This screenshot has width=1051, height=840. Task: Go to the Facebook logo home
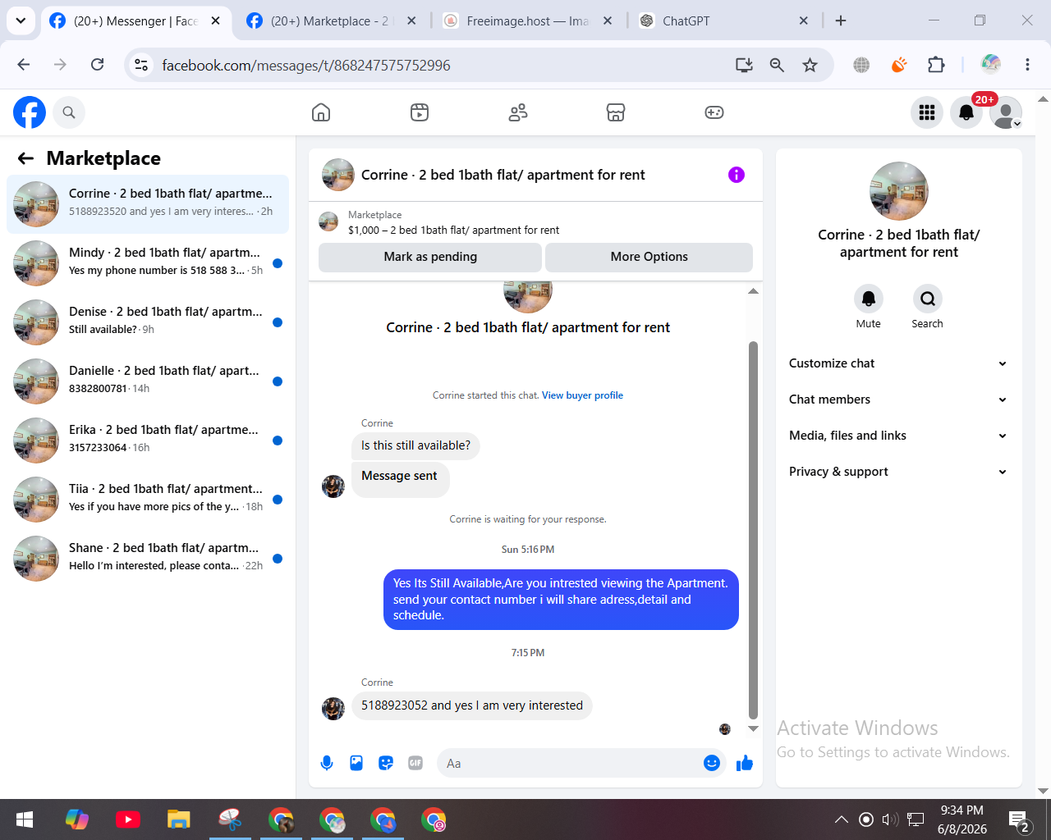point(30,112)
